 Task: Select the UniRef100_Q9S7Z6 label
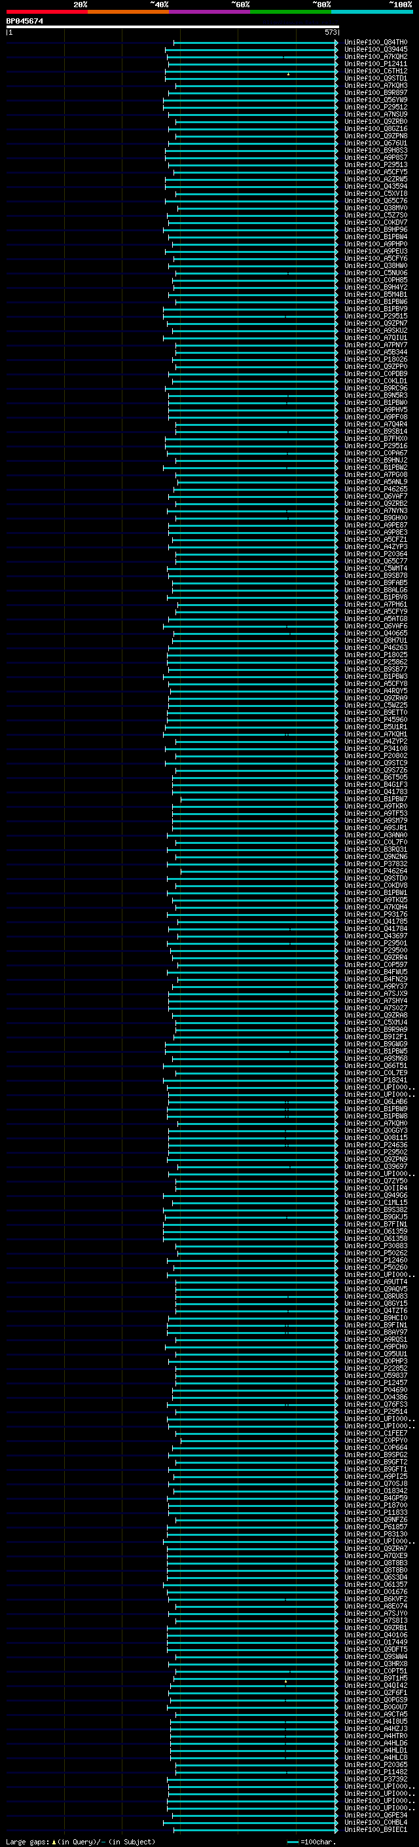coord(376,770)
